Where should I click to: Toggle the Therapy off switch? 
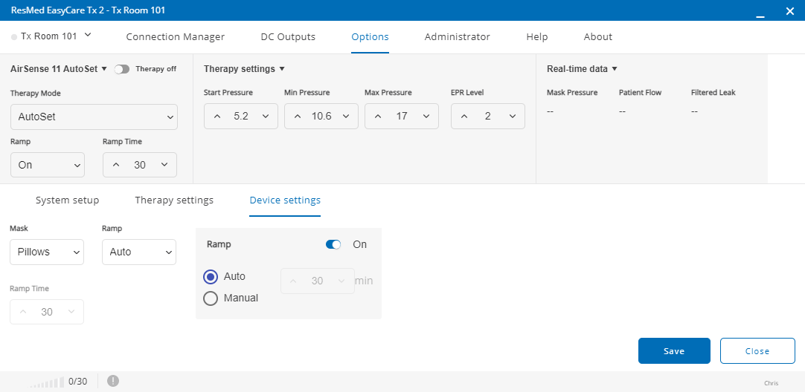122,69
